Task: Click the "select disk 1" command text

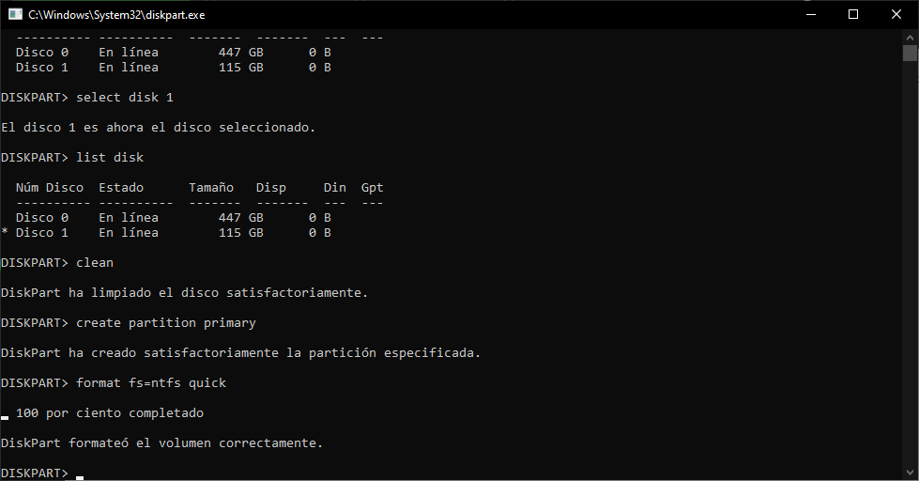Action: click(125, 98)
